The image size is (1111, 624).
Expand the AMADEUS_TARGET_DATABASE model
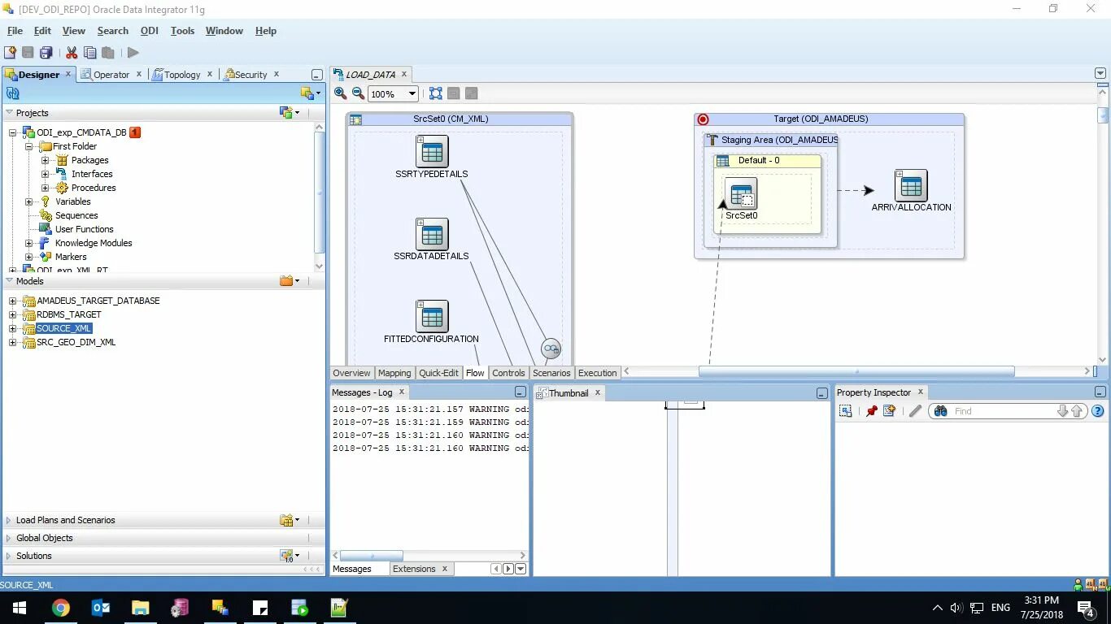[13, 301]
